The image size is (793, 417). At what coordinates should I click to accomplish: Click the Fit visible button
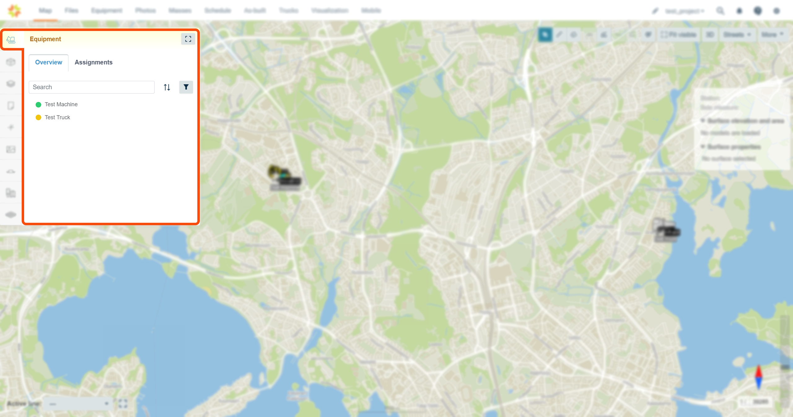pos(679,35)
